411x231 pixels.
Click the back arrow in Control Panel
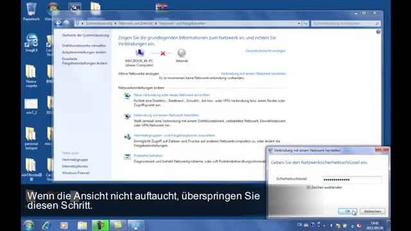coord(58,23)
